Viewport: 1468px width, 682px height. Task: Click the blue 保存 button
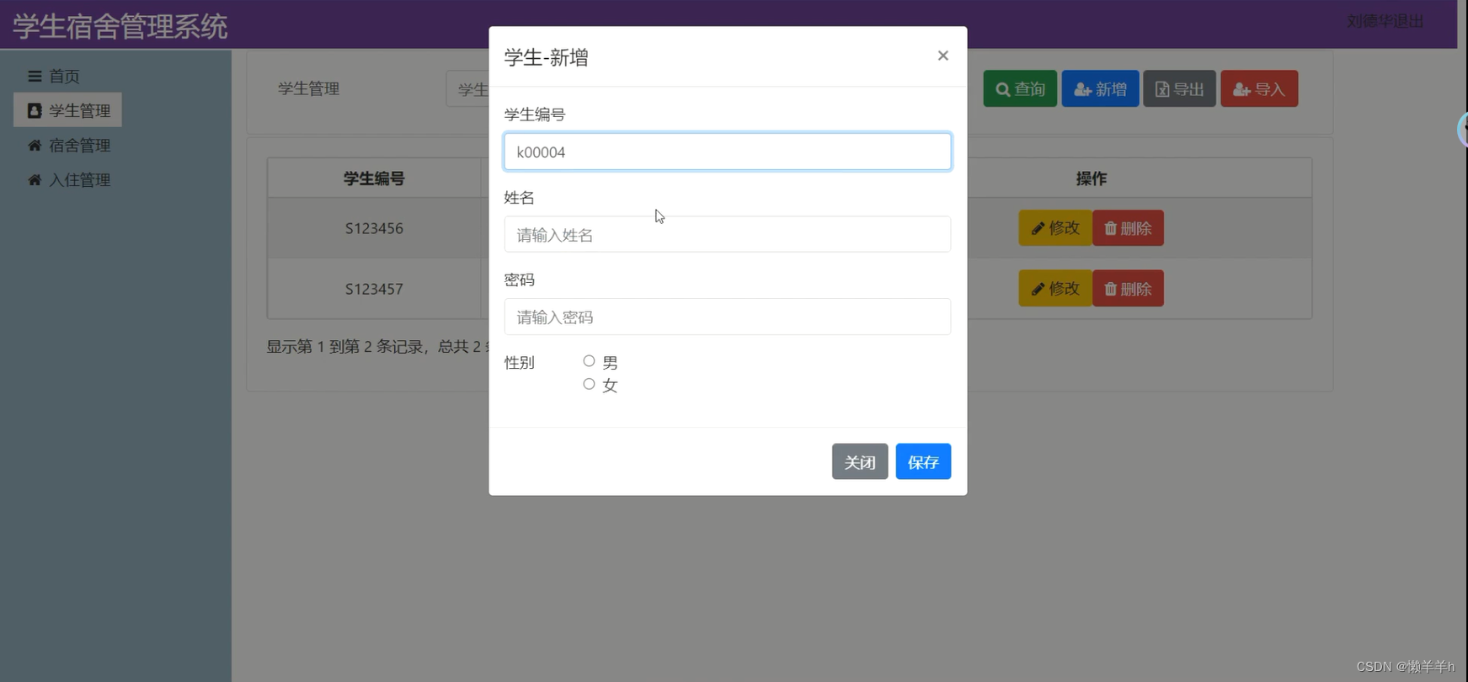(923, 461)
